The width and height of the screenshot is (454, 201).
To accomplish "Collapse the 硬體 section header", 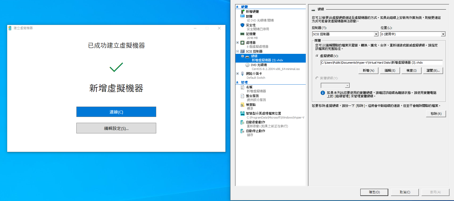I will click(x=237, y=7).
